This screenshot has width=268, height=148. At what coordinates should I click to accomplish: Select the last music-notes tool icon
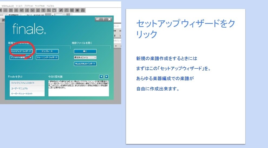(x=83, y=10)
